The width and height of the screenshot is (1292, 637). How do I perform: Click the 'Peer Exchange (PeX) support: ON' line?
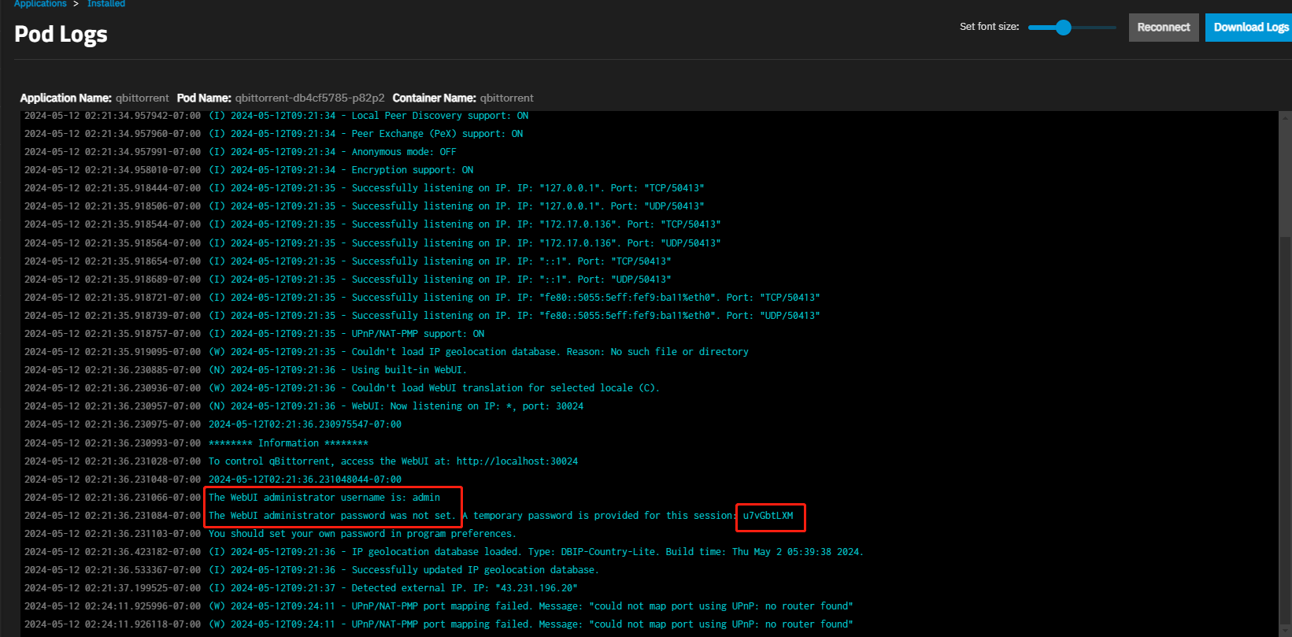click(x=274, y=134)
